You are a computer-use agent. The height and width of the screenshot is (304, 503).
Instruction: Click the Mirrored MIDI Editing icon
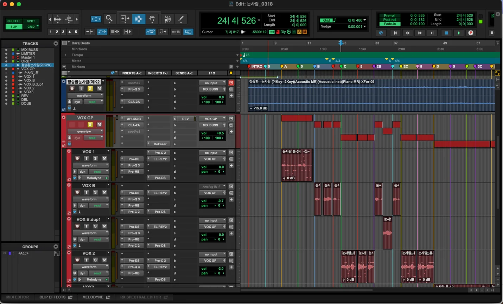[x=176, y=32]
